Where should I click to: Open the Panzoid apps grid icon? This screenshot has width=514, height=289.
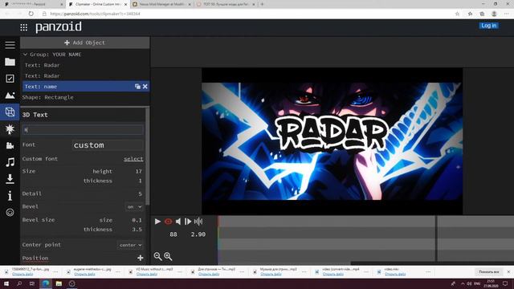coord(23,27)
